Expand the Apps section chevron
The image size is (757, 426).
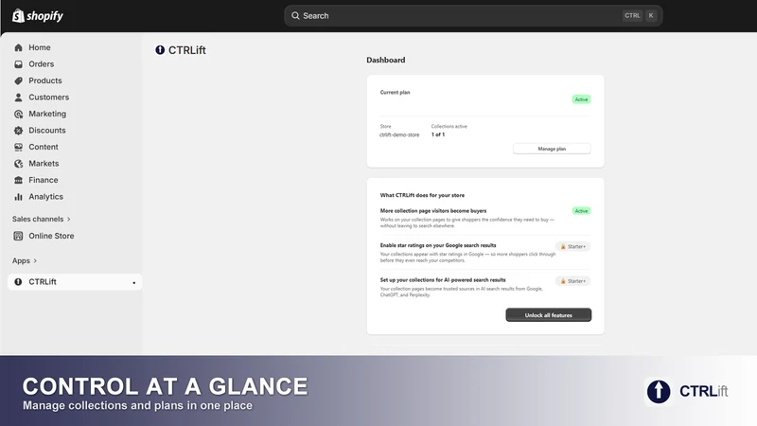35,261
